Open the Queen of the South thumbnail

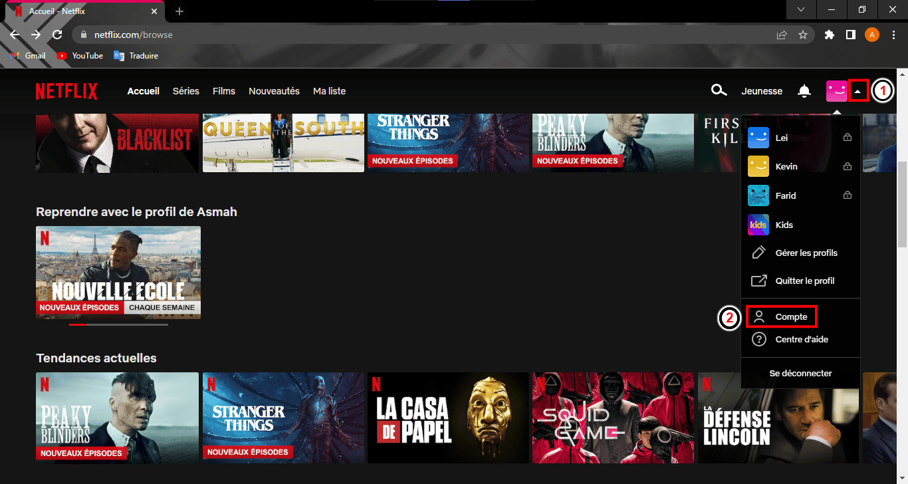pyautogui.click(x=283, y=142)
